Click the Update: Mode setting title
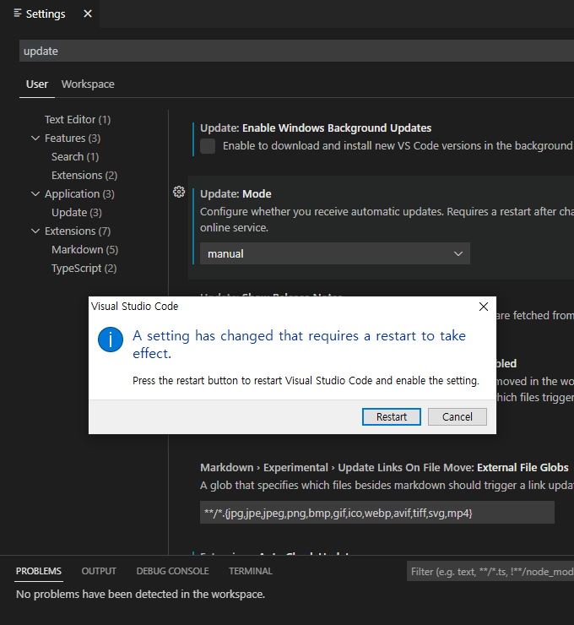The width and height of the screenshot is (574, 625). click(x=236, y=193)
